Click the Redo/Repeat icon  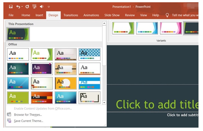27,6
